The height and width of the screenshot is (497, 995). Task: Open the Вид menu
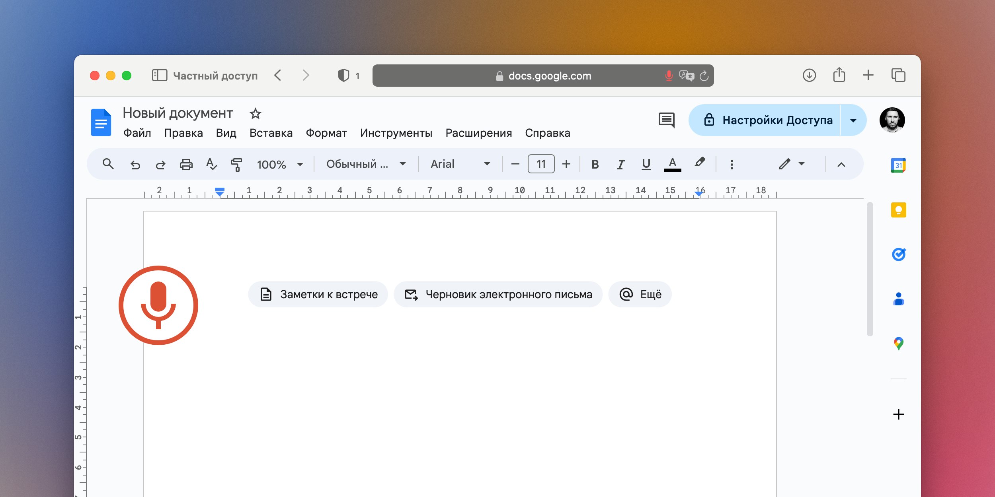(x=226, y=133)
